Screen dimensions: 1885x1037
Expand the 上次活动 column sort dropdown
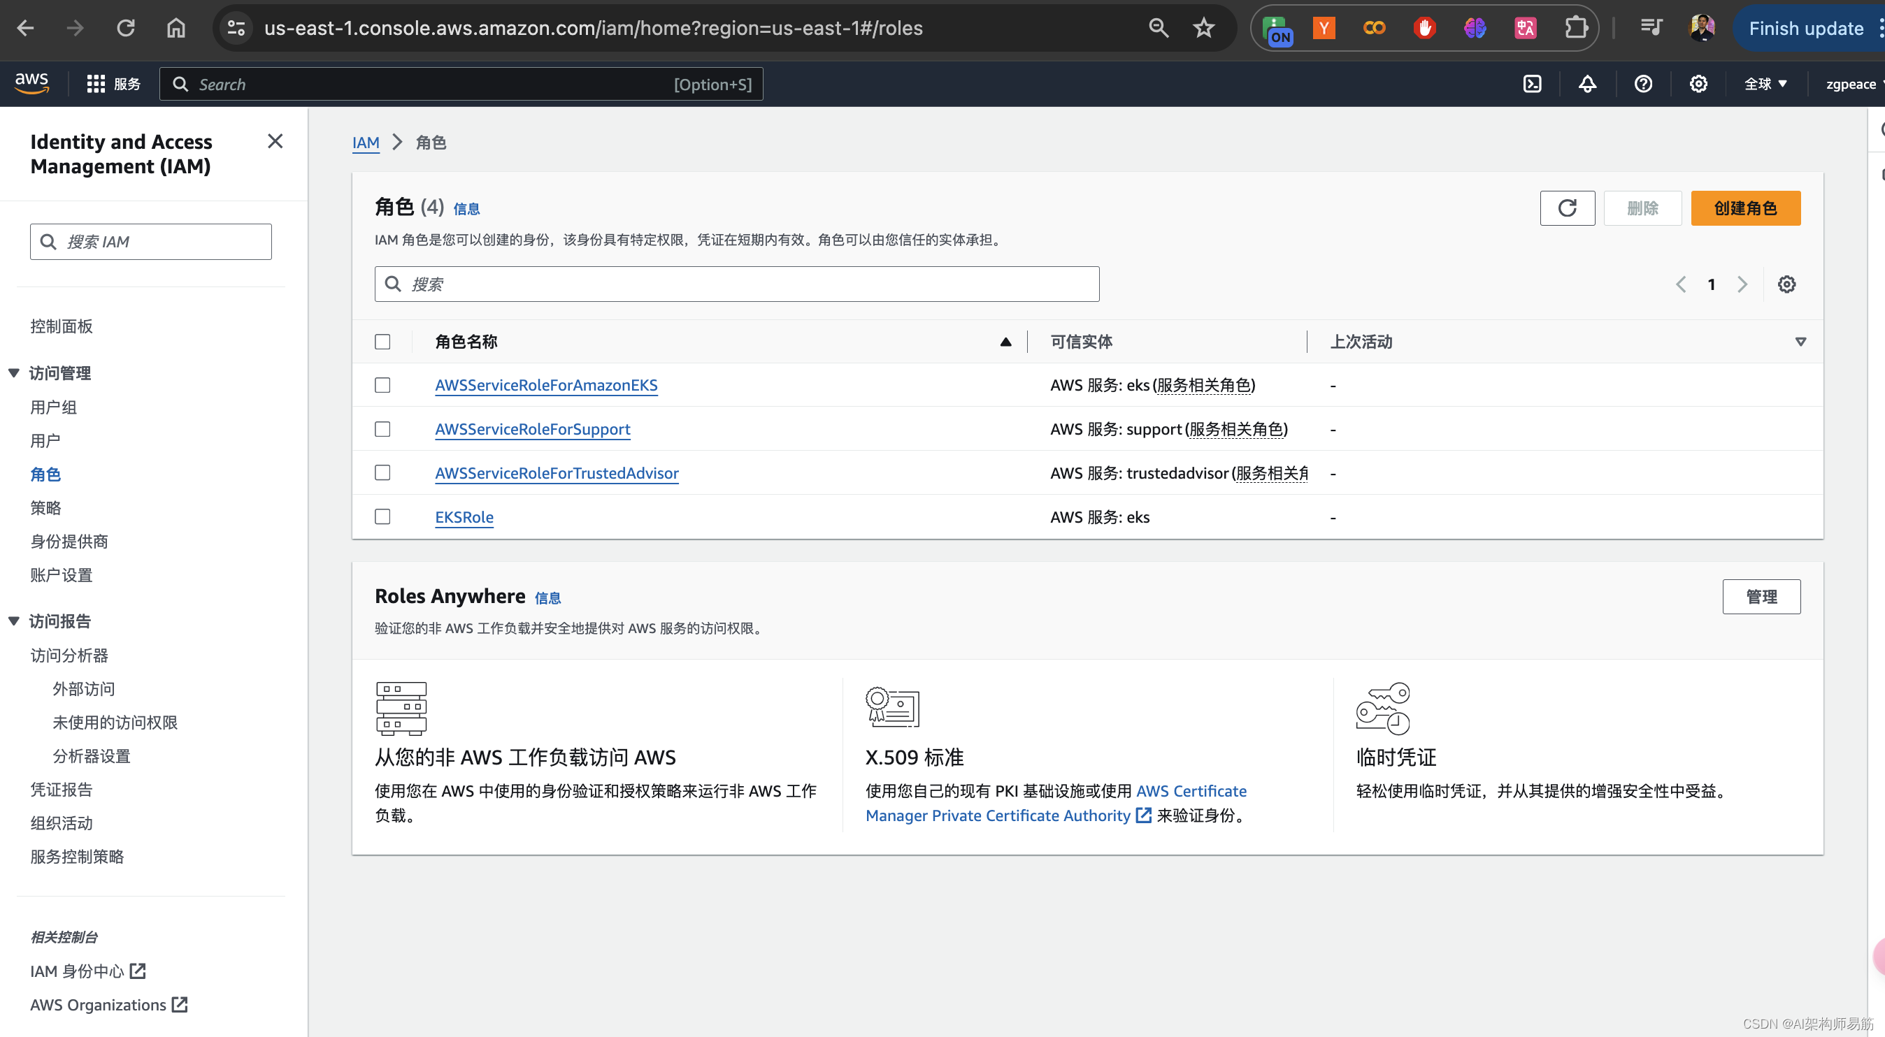click(x=1802, y=341)
